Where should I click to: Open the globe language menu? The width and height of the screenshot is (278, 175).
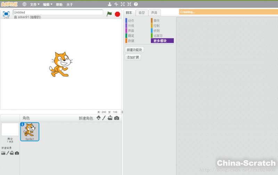click(x=24, y=5)
